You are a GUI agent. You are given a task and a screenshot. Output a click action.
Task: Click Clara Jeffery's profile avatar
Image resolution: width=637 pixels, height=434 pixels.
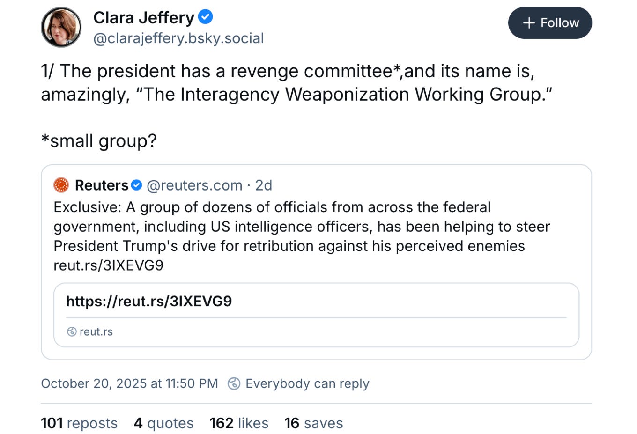coord(61,27)
